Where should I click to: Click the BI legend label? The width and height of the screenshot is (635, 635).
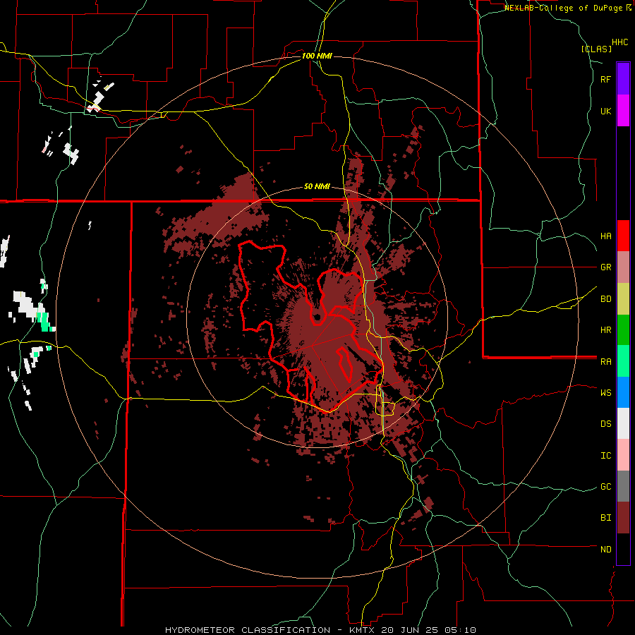[x=605, y=518]
